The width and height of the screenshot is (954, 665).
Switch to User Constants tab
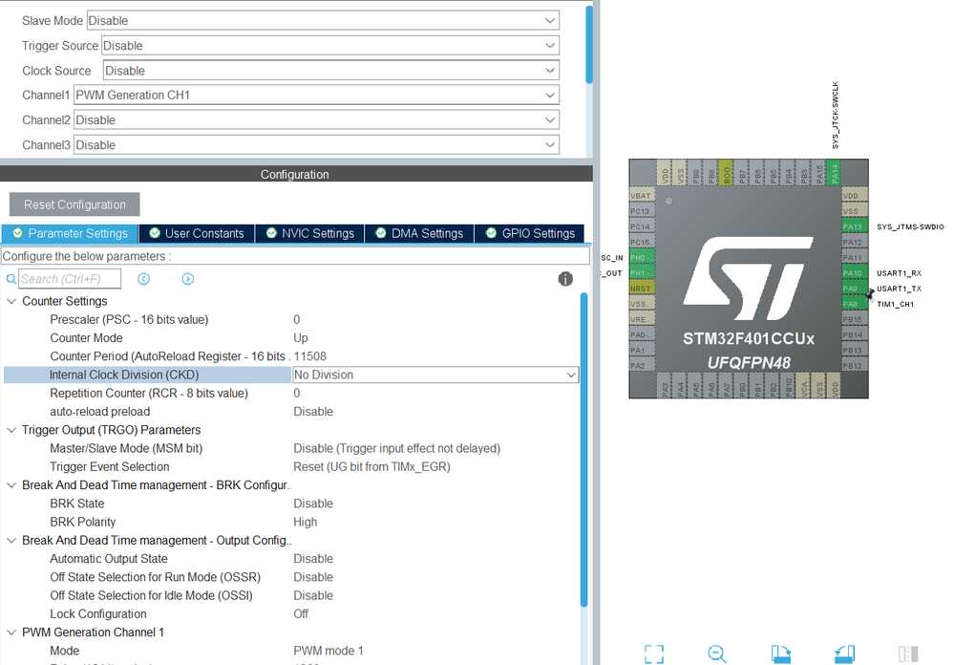point(197,233)
